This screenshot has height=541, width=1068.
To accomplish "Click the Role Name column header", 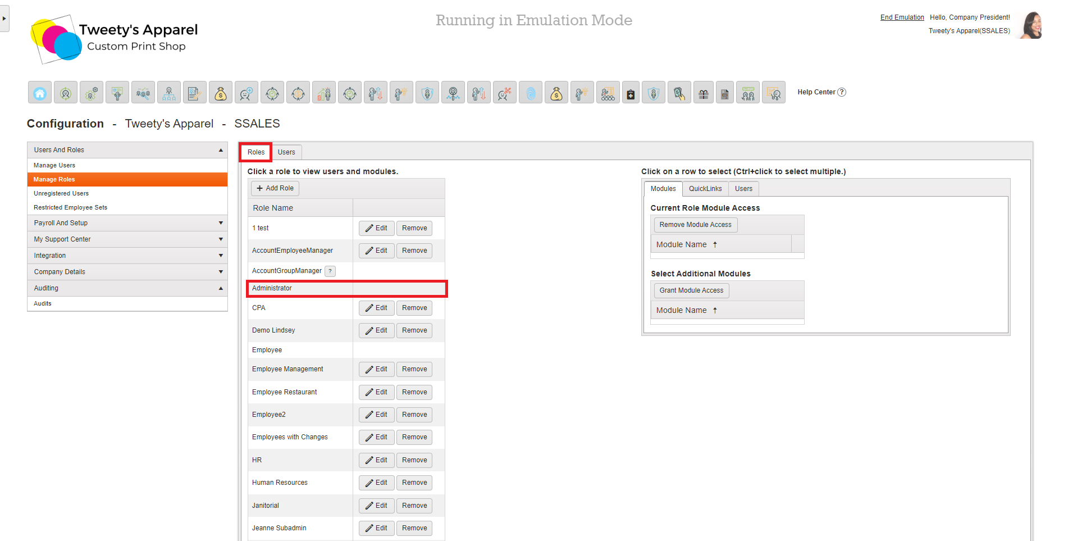I will 300,208.
